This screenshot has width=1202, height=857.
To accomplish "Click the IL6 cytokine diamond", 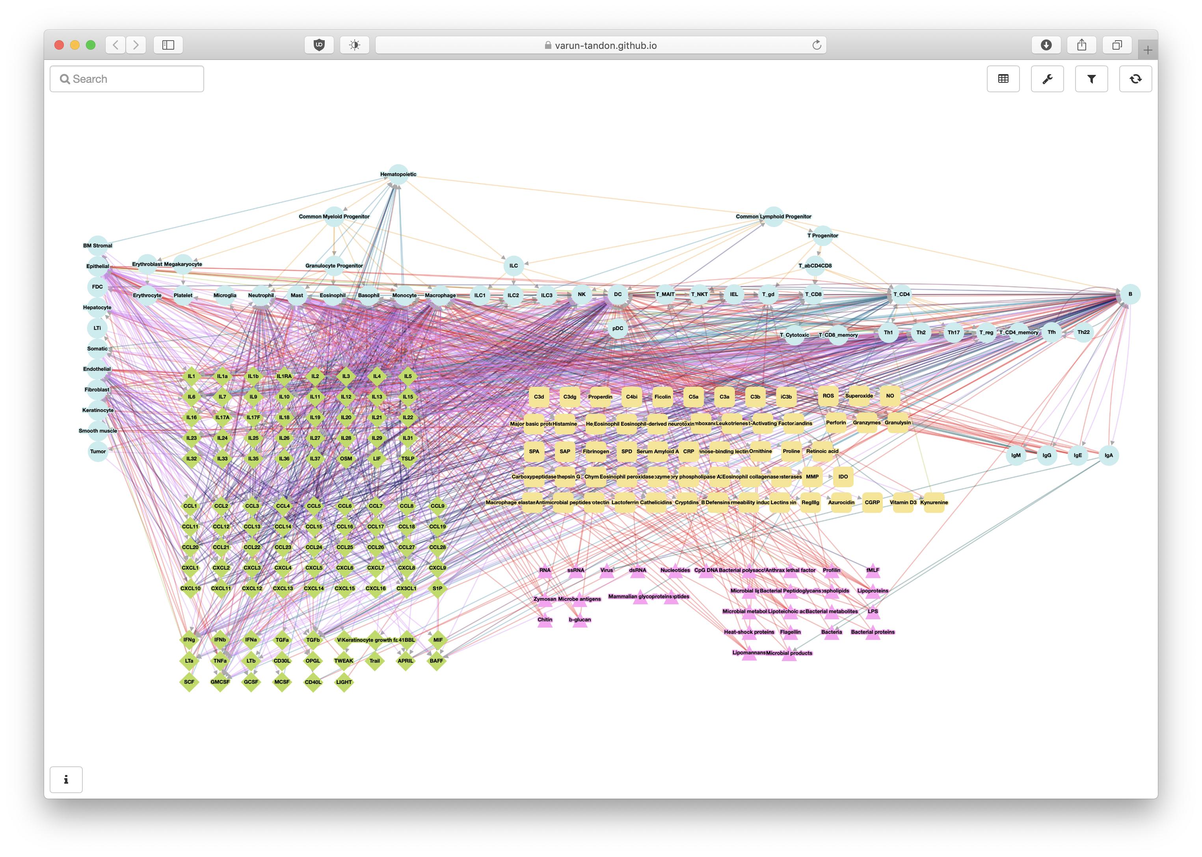I will (192, 397).
